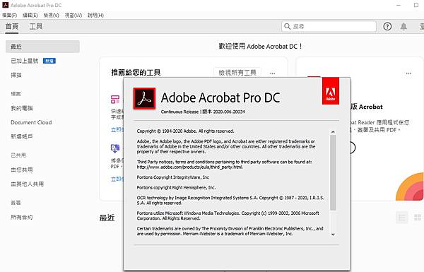Click the About dialog scrollbar thumb
The image size is (424, 272).
pyautogui.click(x=333, y=172)
